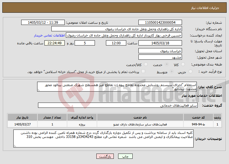Choose the جزیی purchase process option

190,72
